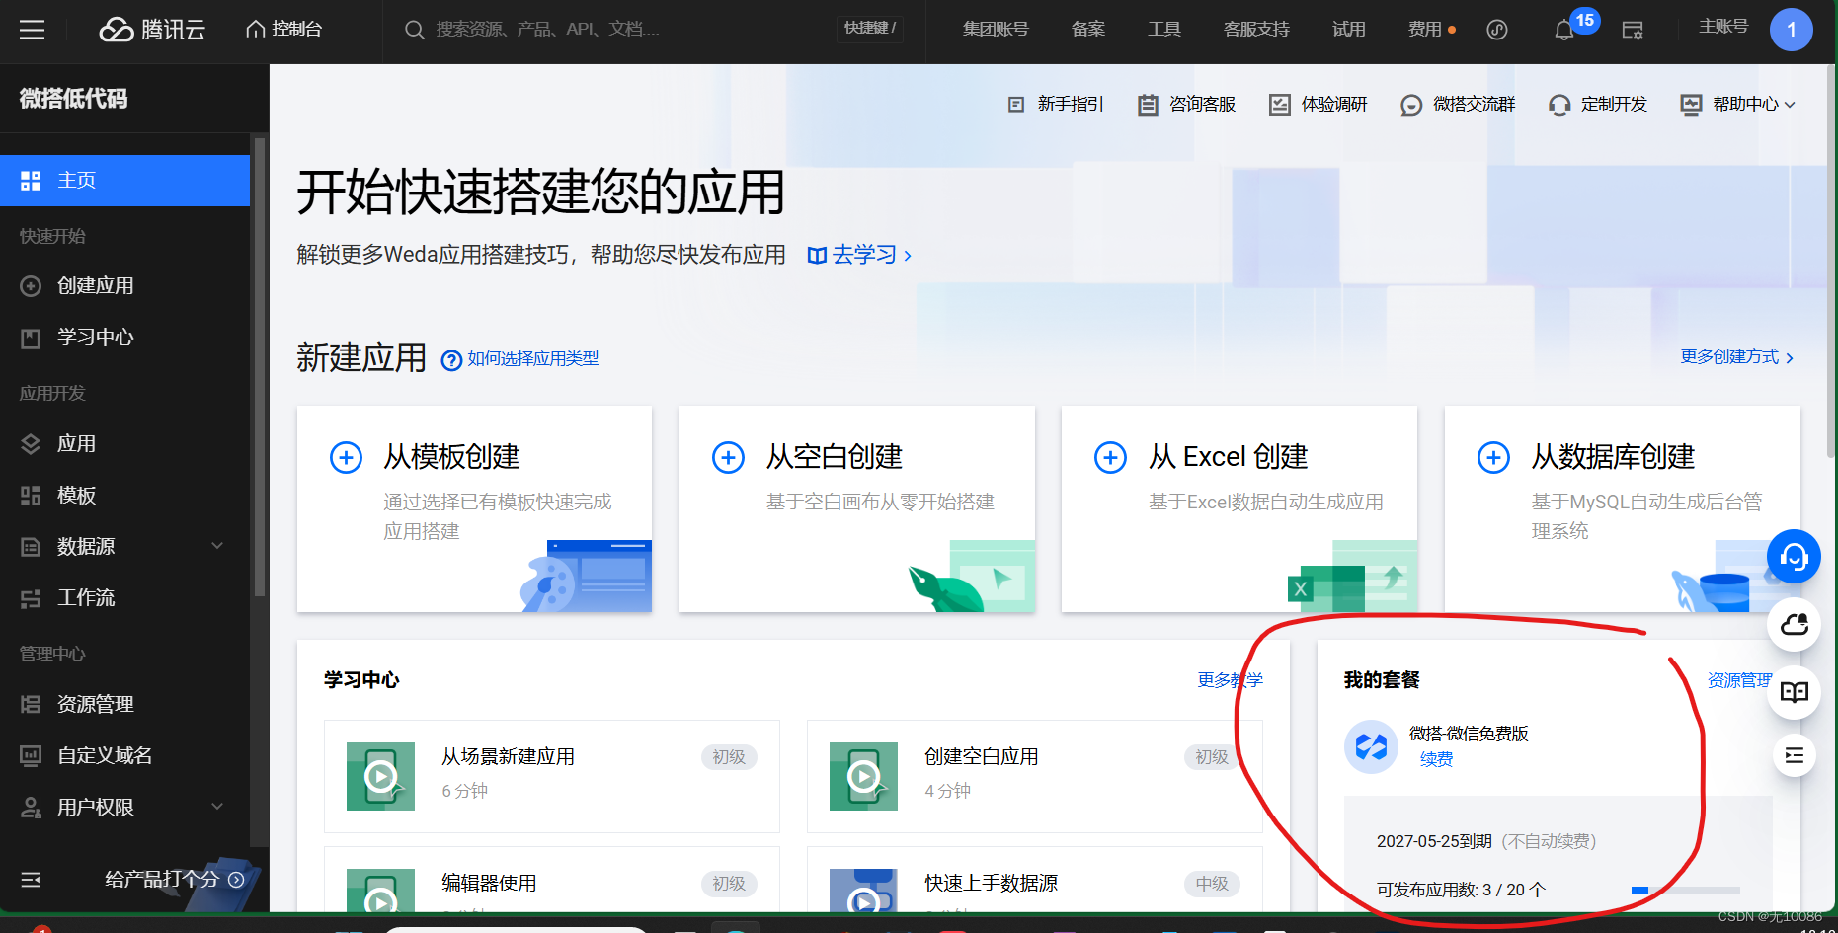This screenshot has width=1838, height=933.
Task: Open 控制台 console link
Action: coord(284,30)
